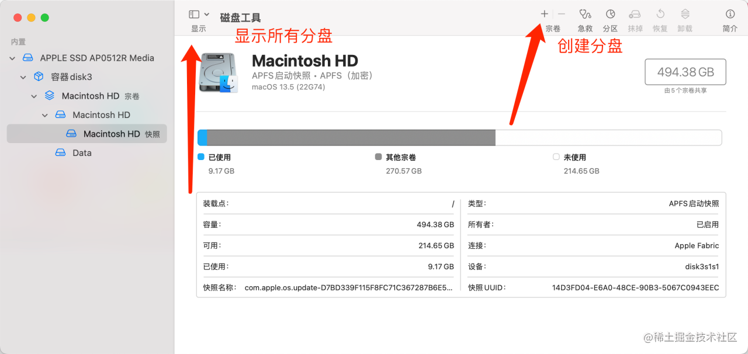The height and width of the screenshot is (354, 748).
Task: Click the 其他宗卷 legend label
Action: pos(401,158)
